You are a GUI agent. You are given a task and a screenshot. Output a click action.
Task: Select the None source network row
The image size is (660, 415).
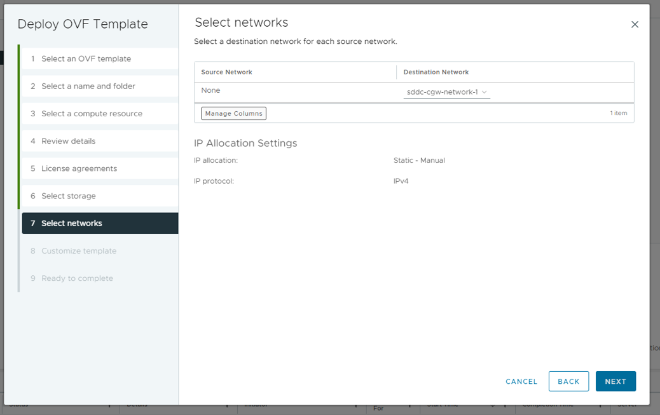pyautogui.click(x=210, y=91)
